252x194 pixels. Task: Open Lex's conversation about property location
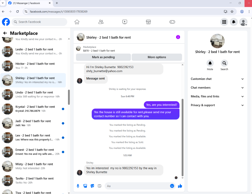pos(33,137)
